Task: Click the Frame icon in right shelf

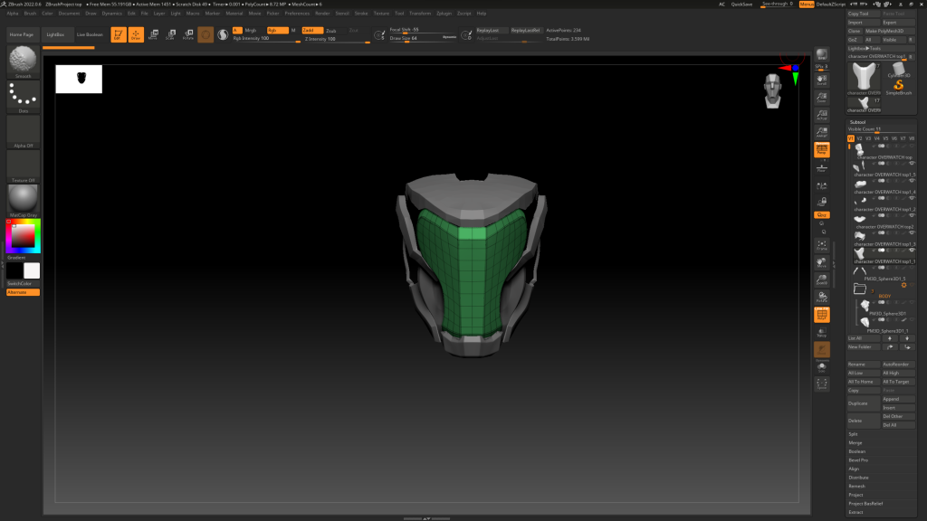Action: coord(822,245)
